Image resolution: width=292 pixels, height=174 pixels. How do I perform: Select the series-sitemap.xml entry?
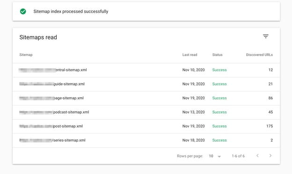69,140
